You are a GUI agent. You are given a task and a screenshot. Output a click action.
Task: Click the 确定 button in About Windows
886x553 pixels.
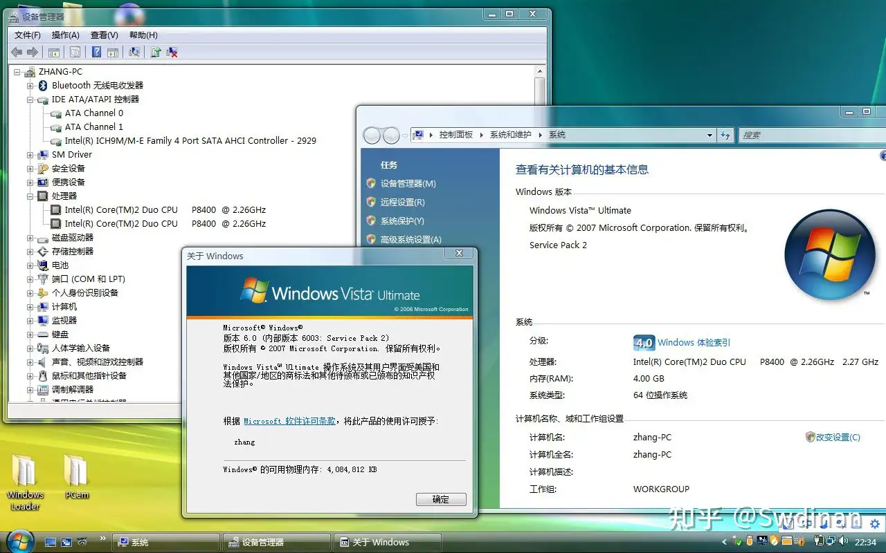tap(441, 499)
